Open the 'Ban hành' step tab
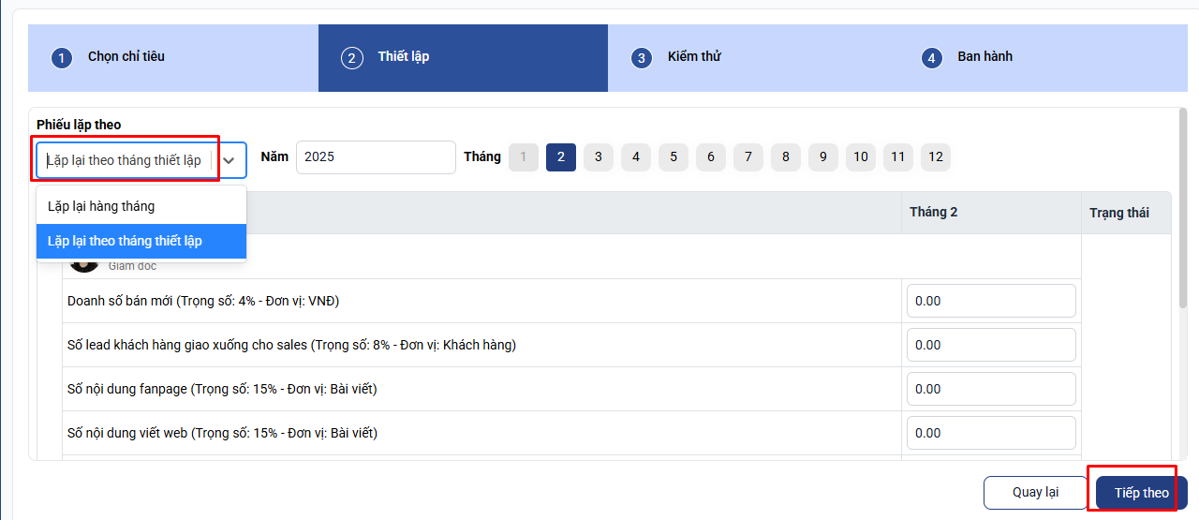Viewport: 1199px width, 520px height. tap(984, 56)
